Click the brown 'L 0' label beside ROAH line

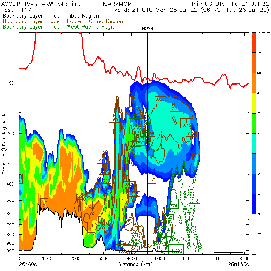pos(152,179)
